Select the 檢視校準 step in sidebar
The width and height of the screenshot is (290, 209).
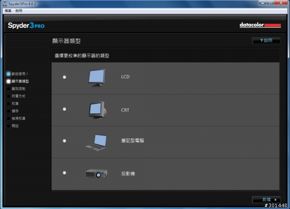pos(16,118)
